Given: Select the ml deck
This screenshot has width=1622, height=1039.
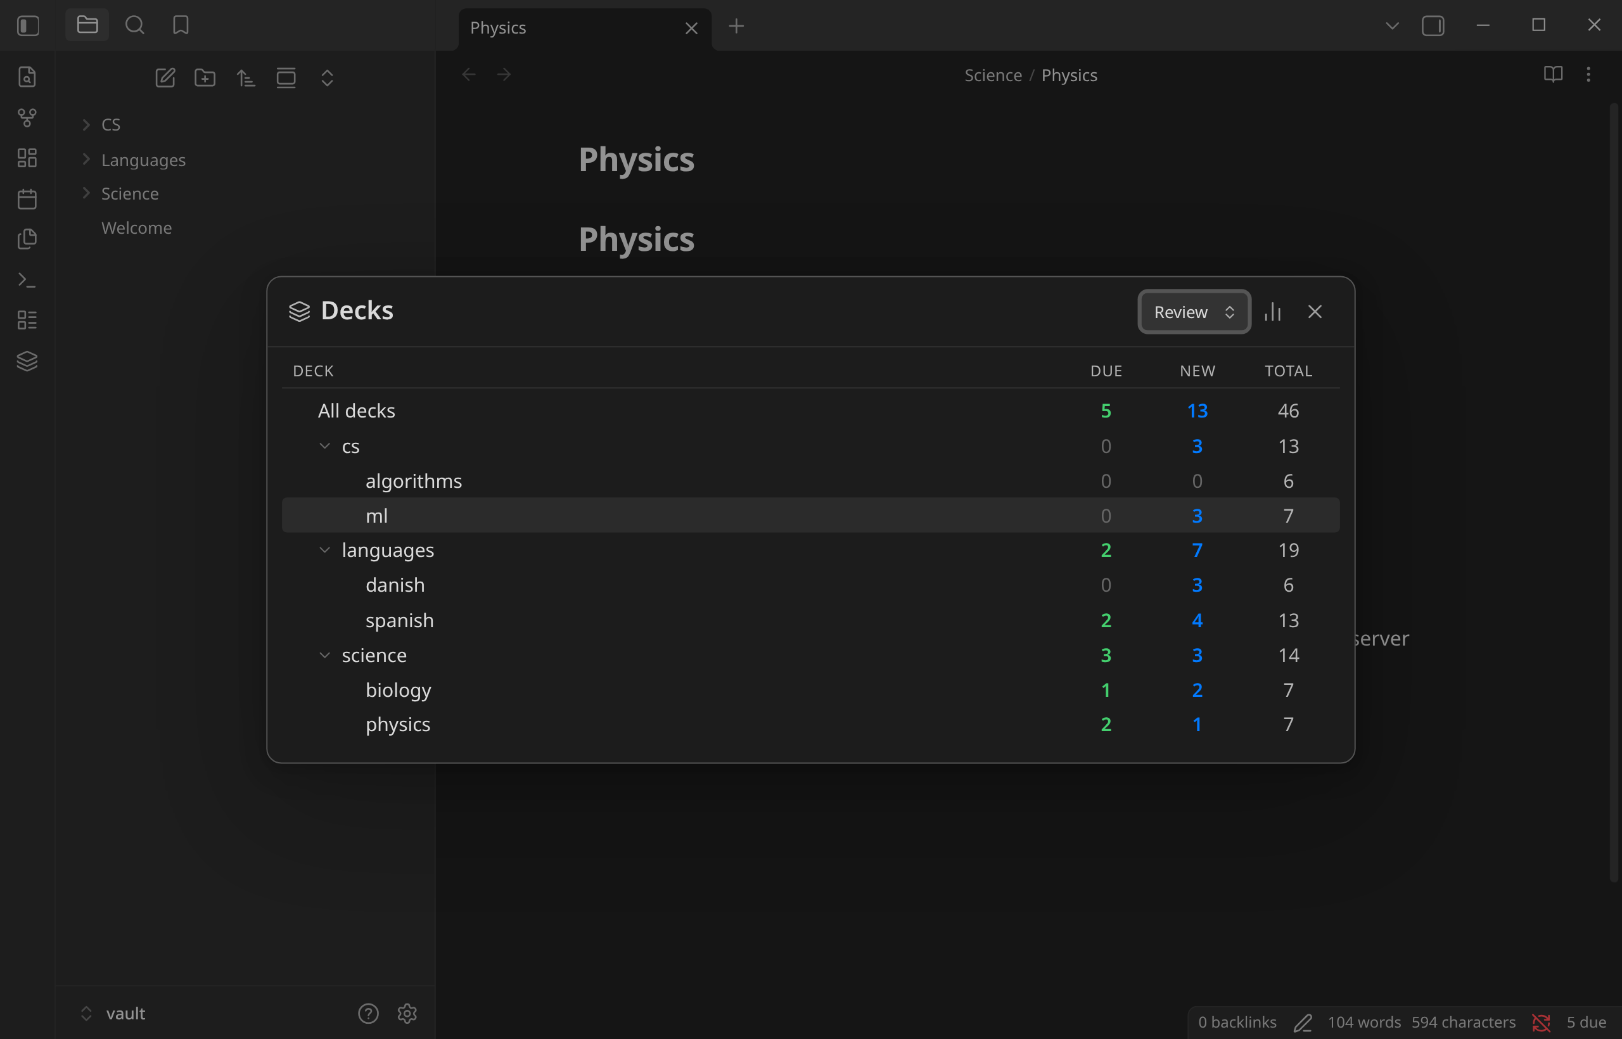Looking at the screenshot, I should (810, 516).
